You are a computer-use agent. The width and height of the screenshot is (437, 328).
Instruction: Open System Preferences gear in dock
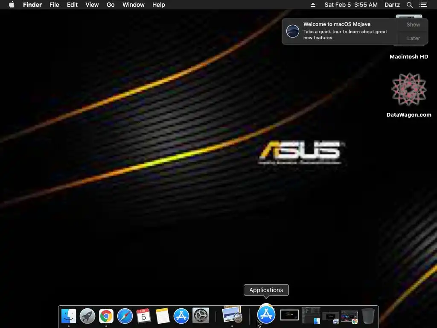pos(201,316)
